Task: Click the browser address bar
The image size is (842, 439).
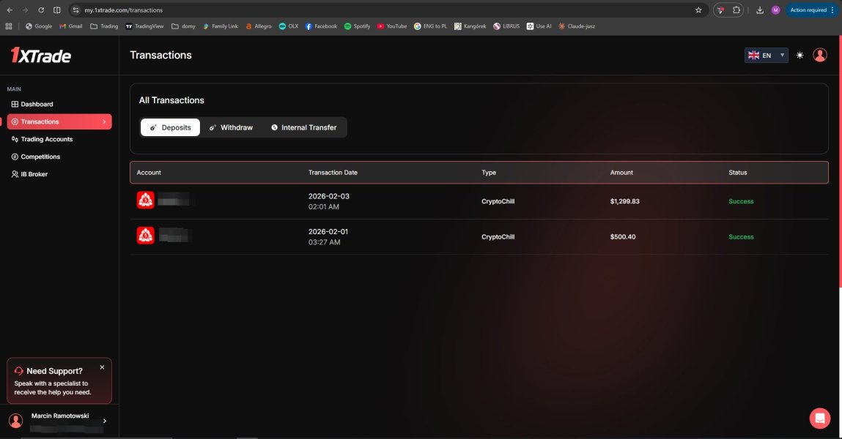Action: coord(366,10)
